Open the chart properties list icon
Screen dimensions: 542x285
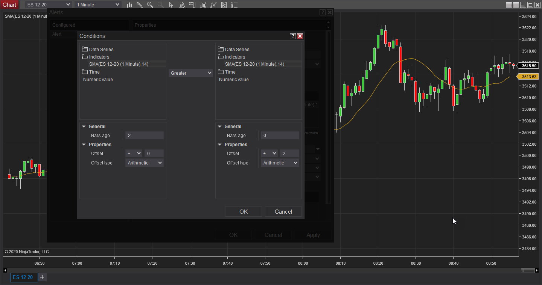point(234,5)
